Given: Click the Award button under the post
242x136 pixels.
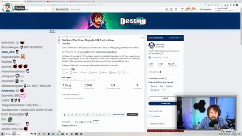Looking at the screenshot, I should [x=74, y=73].
